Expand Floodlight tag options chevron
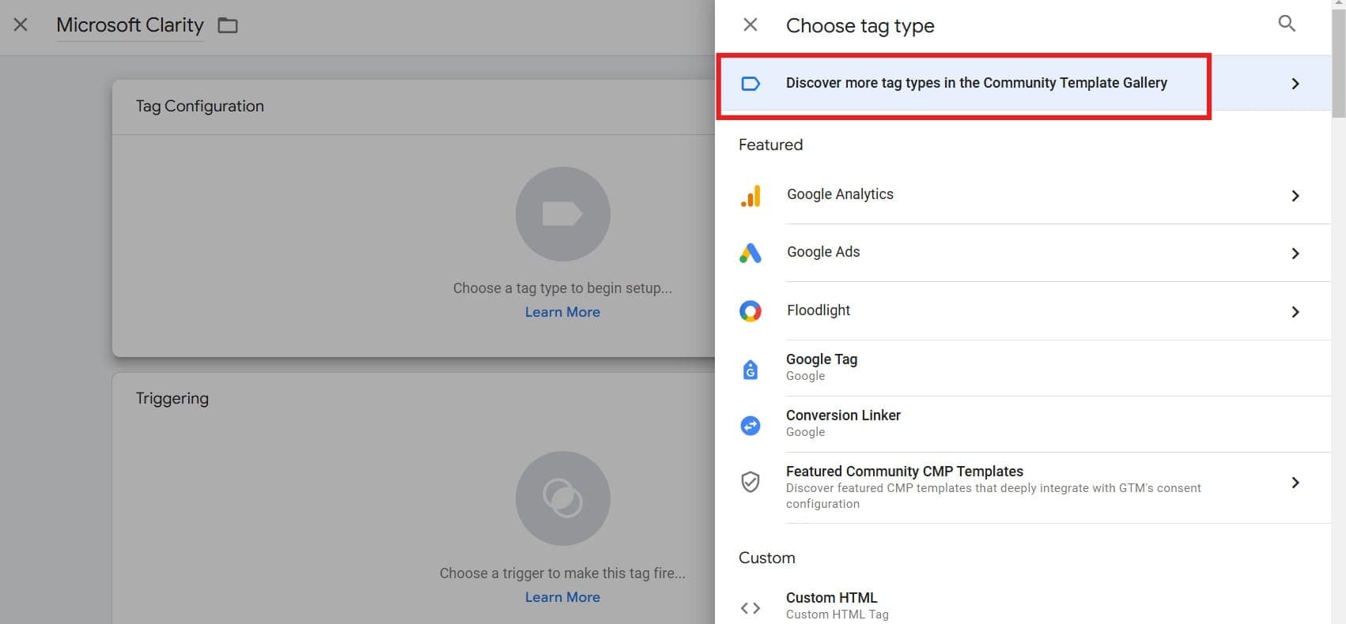 (1295, 312)
